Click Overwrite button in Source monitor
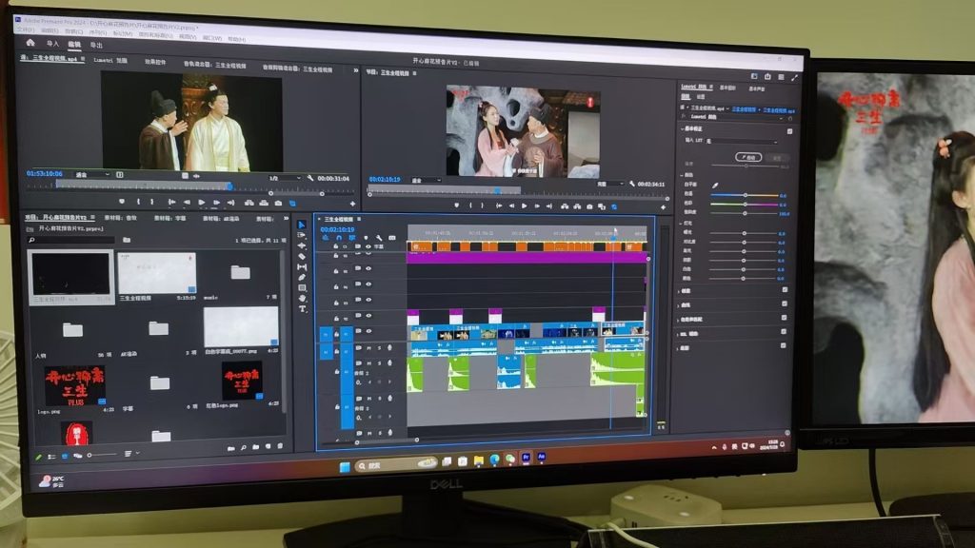 click(264, 203)
